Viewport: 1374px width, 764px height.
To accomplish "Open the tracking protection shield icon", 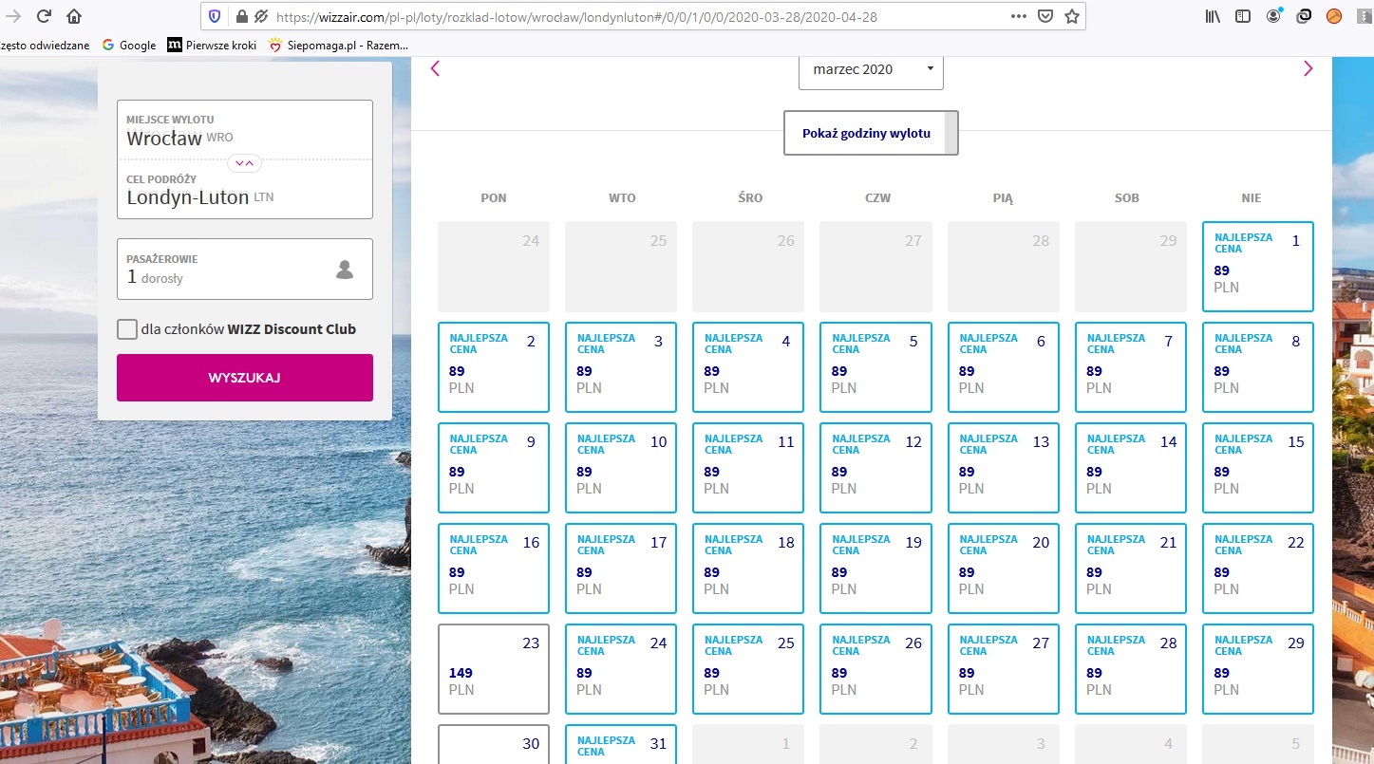I will pos(215,16).
